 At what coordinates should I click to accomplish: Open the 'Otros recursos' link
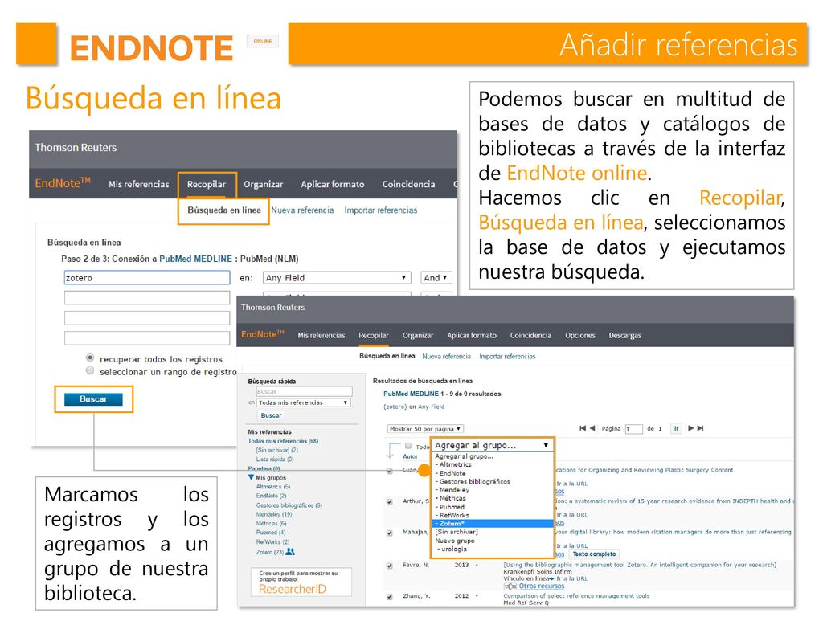click(x=541, y=586)
